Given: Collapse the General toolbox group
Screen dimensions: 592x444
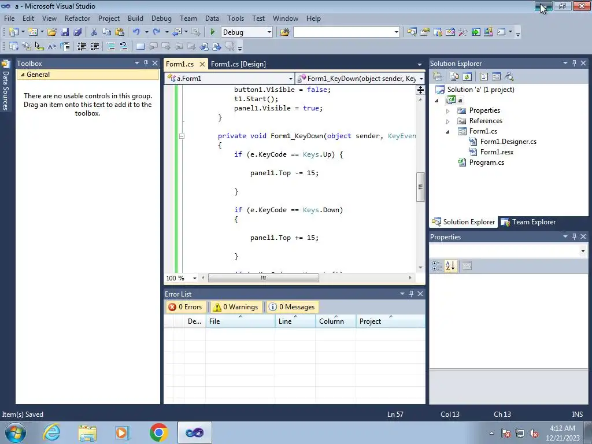Looking at the screenshot, I should (x=23, y=75).
